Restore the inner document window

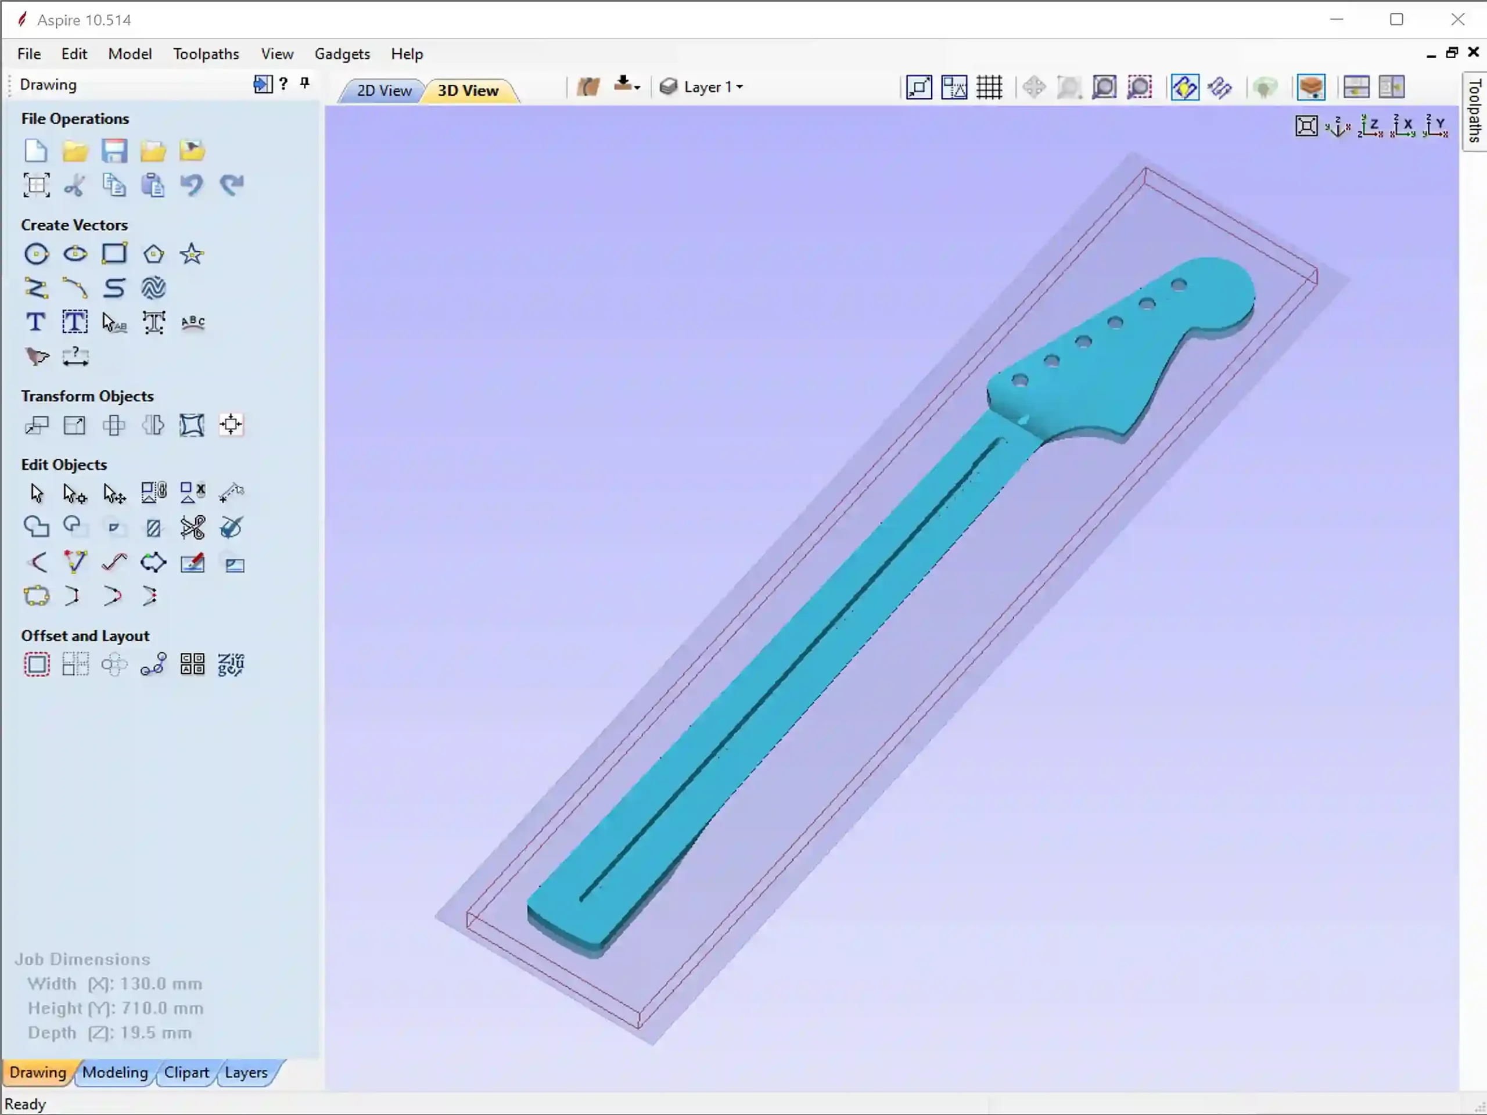coord(1452,52)
